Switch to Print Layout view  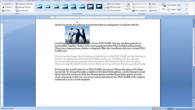154,108
